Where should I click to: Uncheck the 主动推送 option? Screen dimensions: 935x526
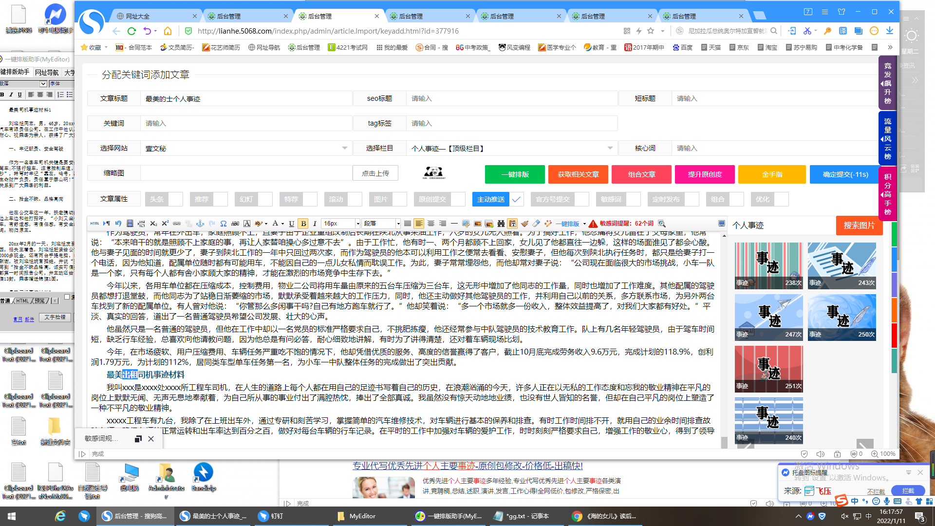click(516, 199)
